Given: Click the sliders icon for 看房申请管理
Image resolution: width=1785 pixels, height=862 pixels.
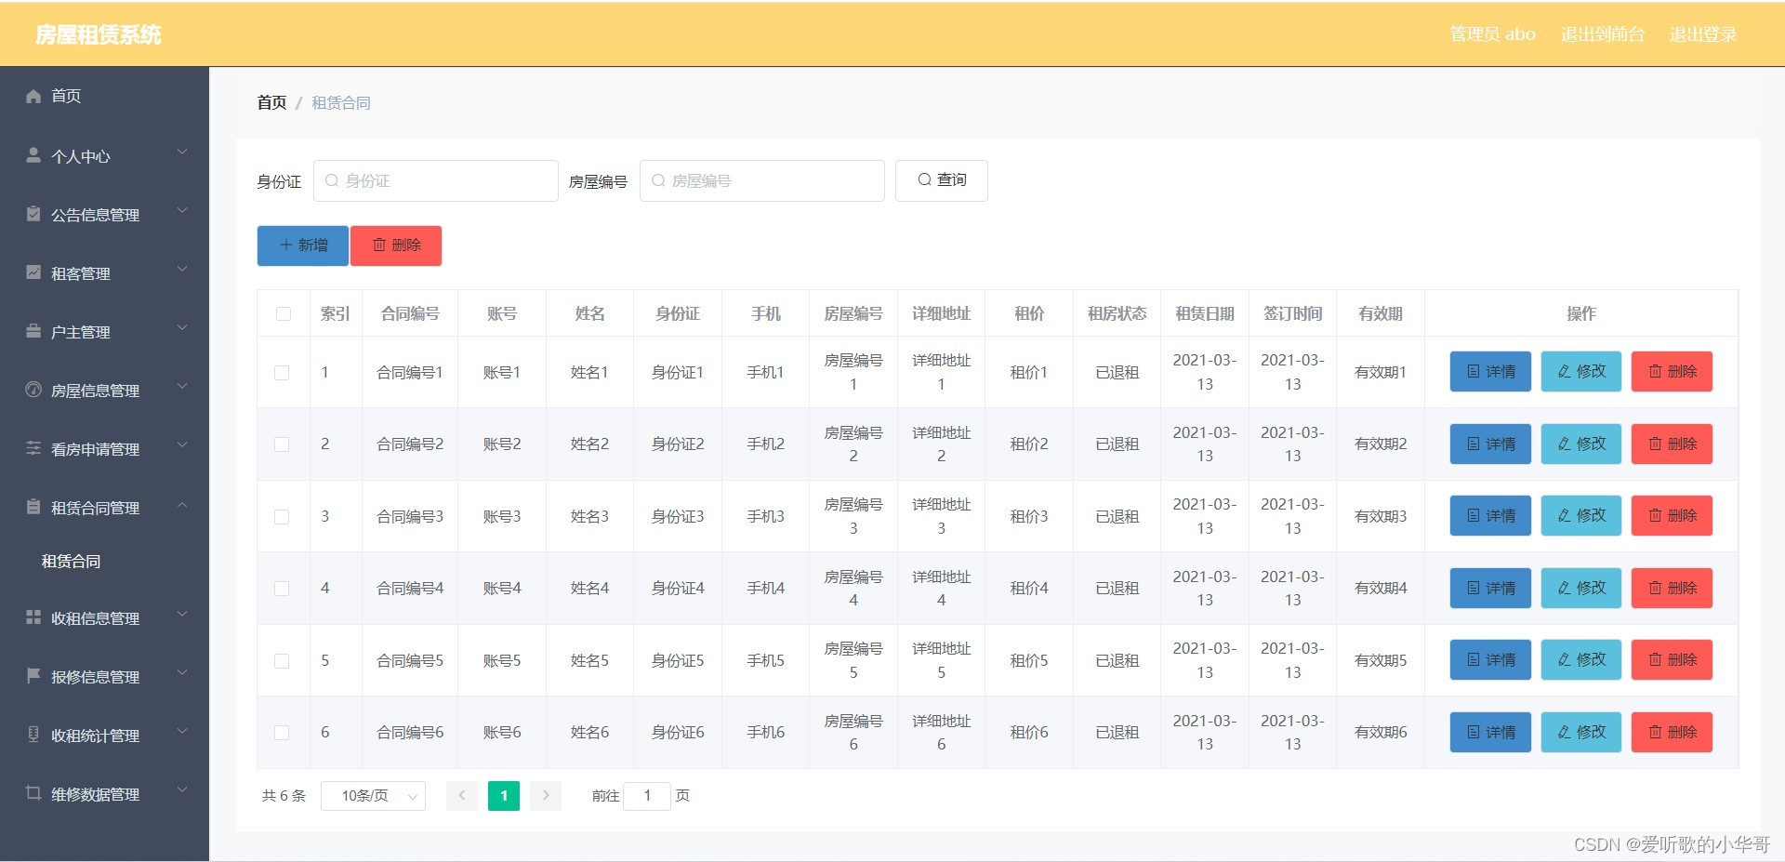Looking at the screenshot, I should tap(33, 448).
